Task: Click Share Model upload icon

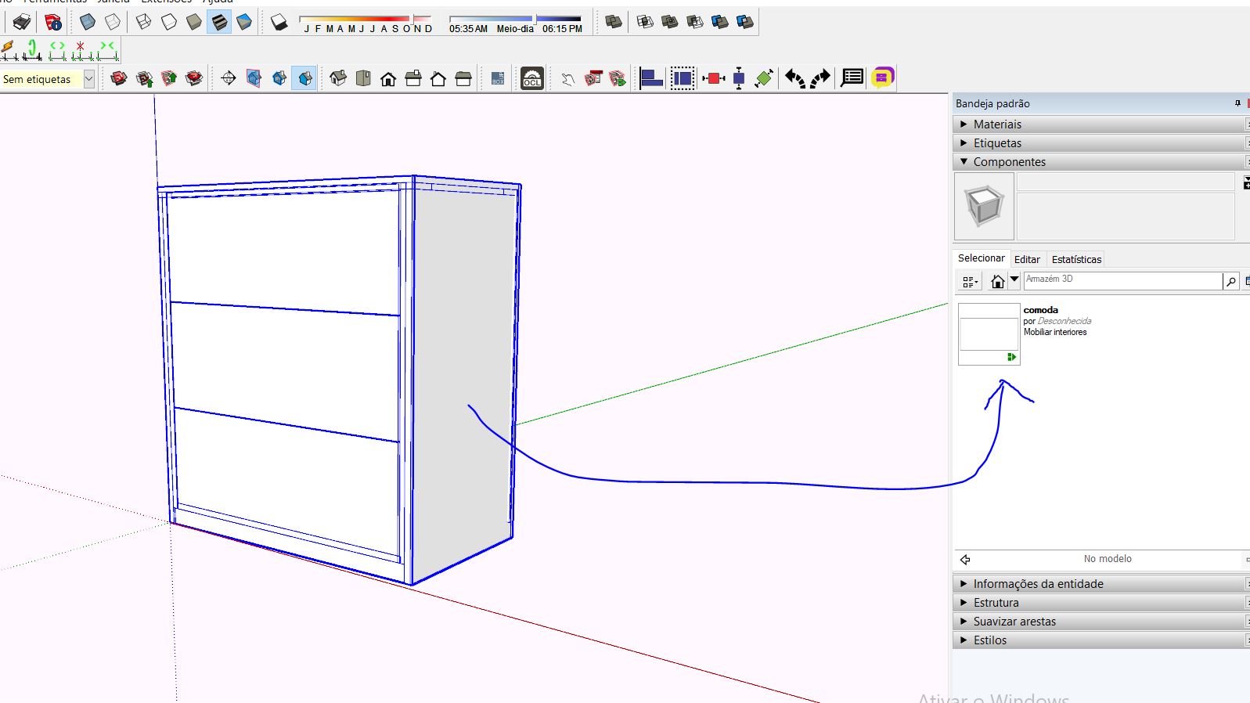Action: click(x=144, y=78)
